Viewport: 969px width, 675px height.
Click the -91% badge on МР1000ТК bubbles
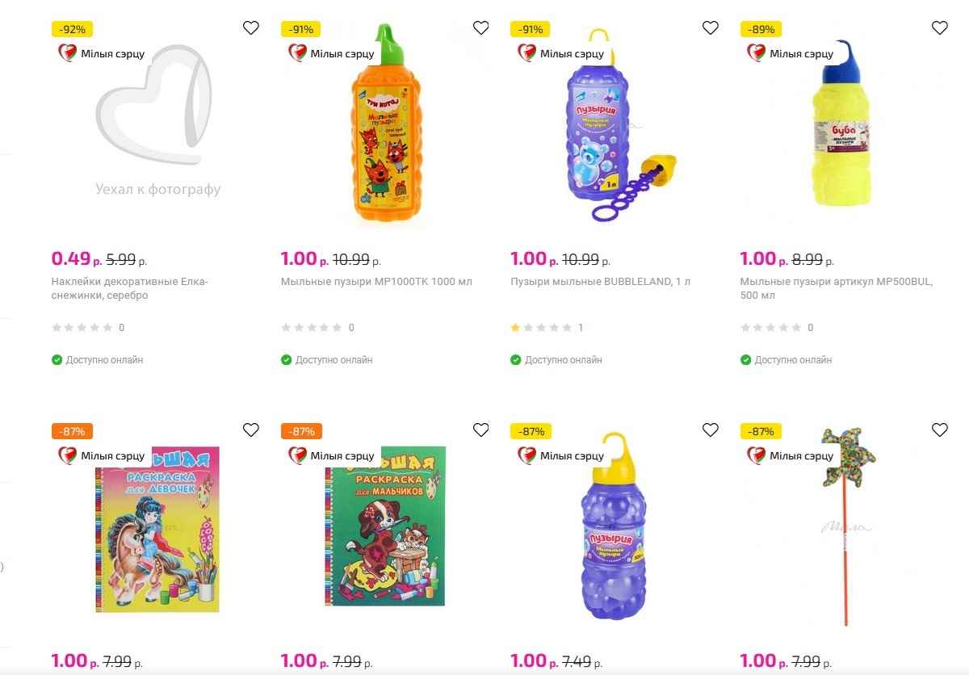point(300,27)
